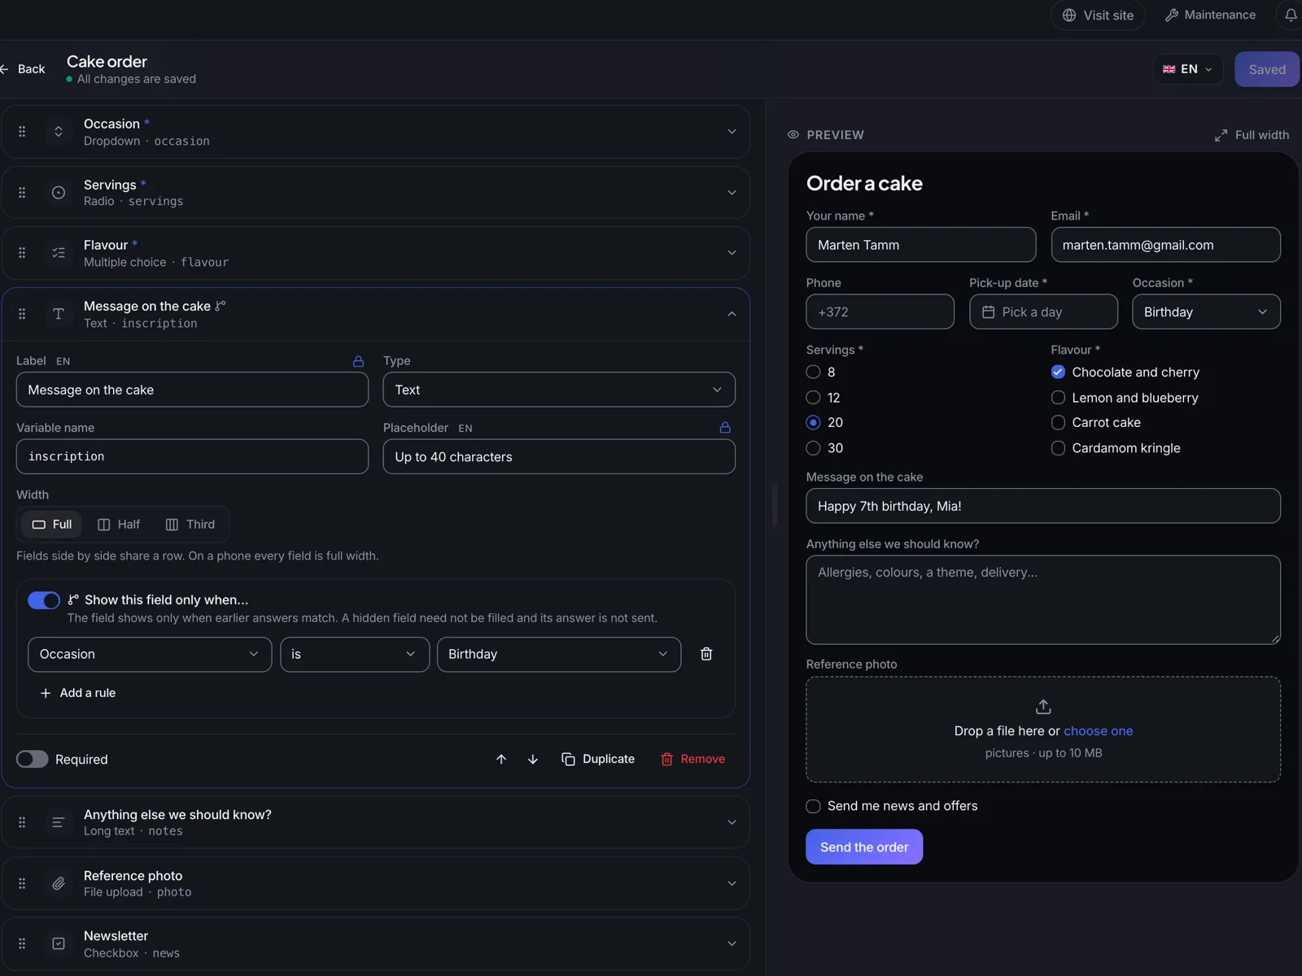The image size is (1302, 976).
Task: Move the field up with arrow icon
Action: pyautogui.click(x=501, y=759)
